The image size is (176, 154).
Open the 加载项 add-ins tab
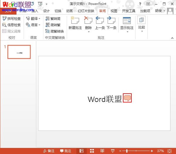click(x=145, y=11)
